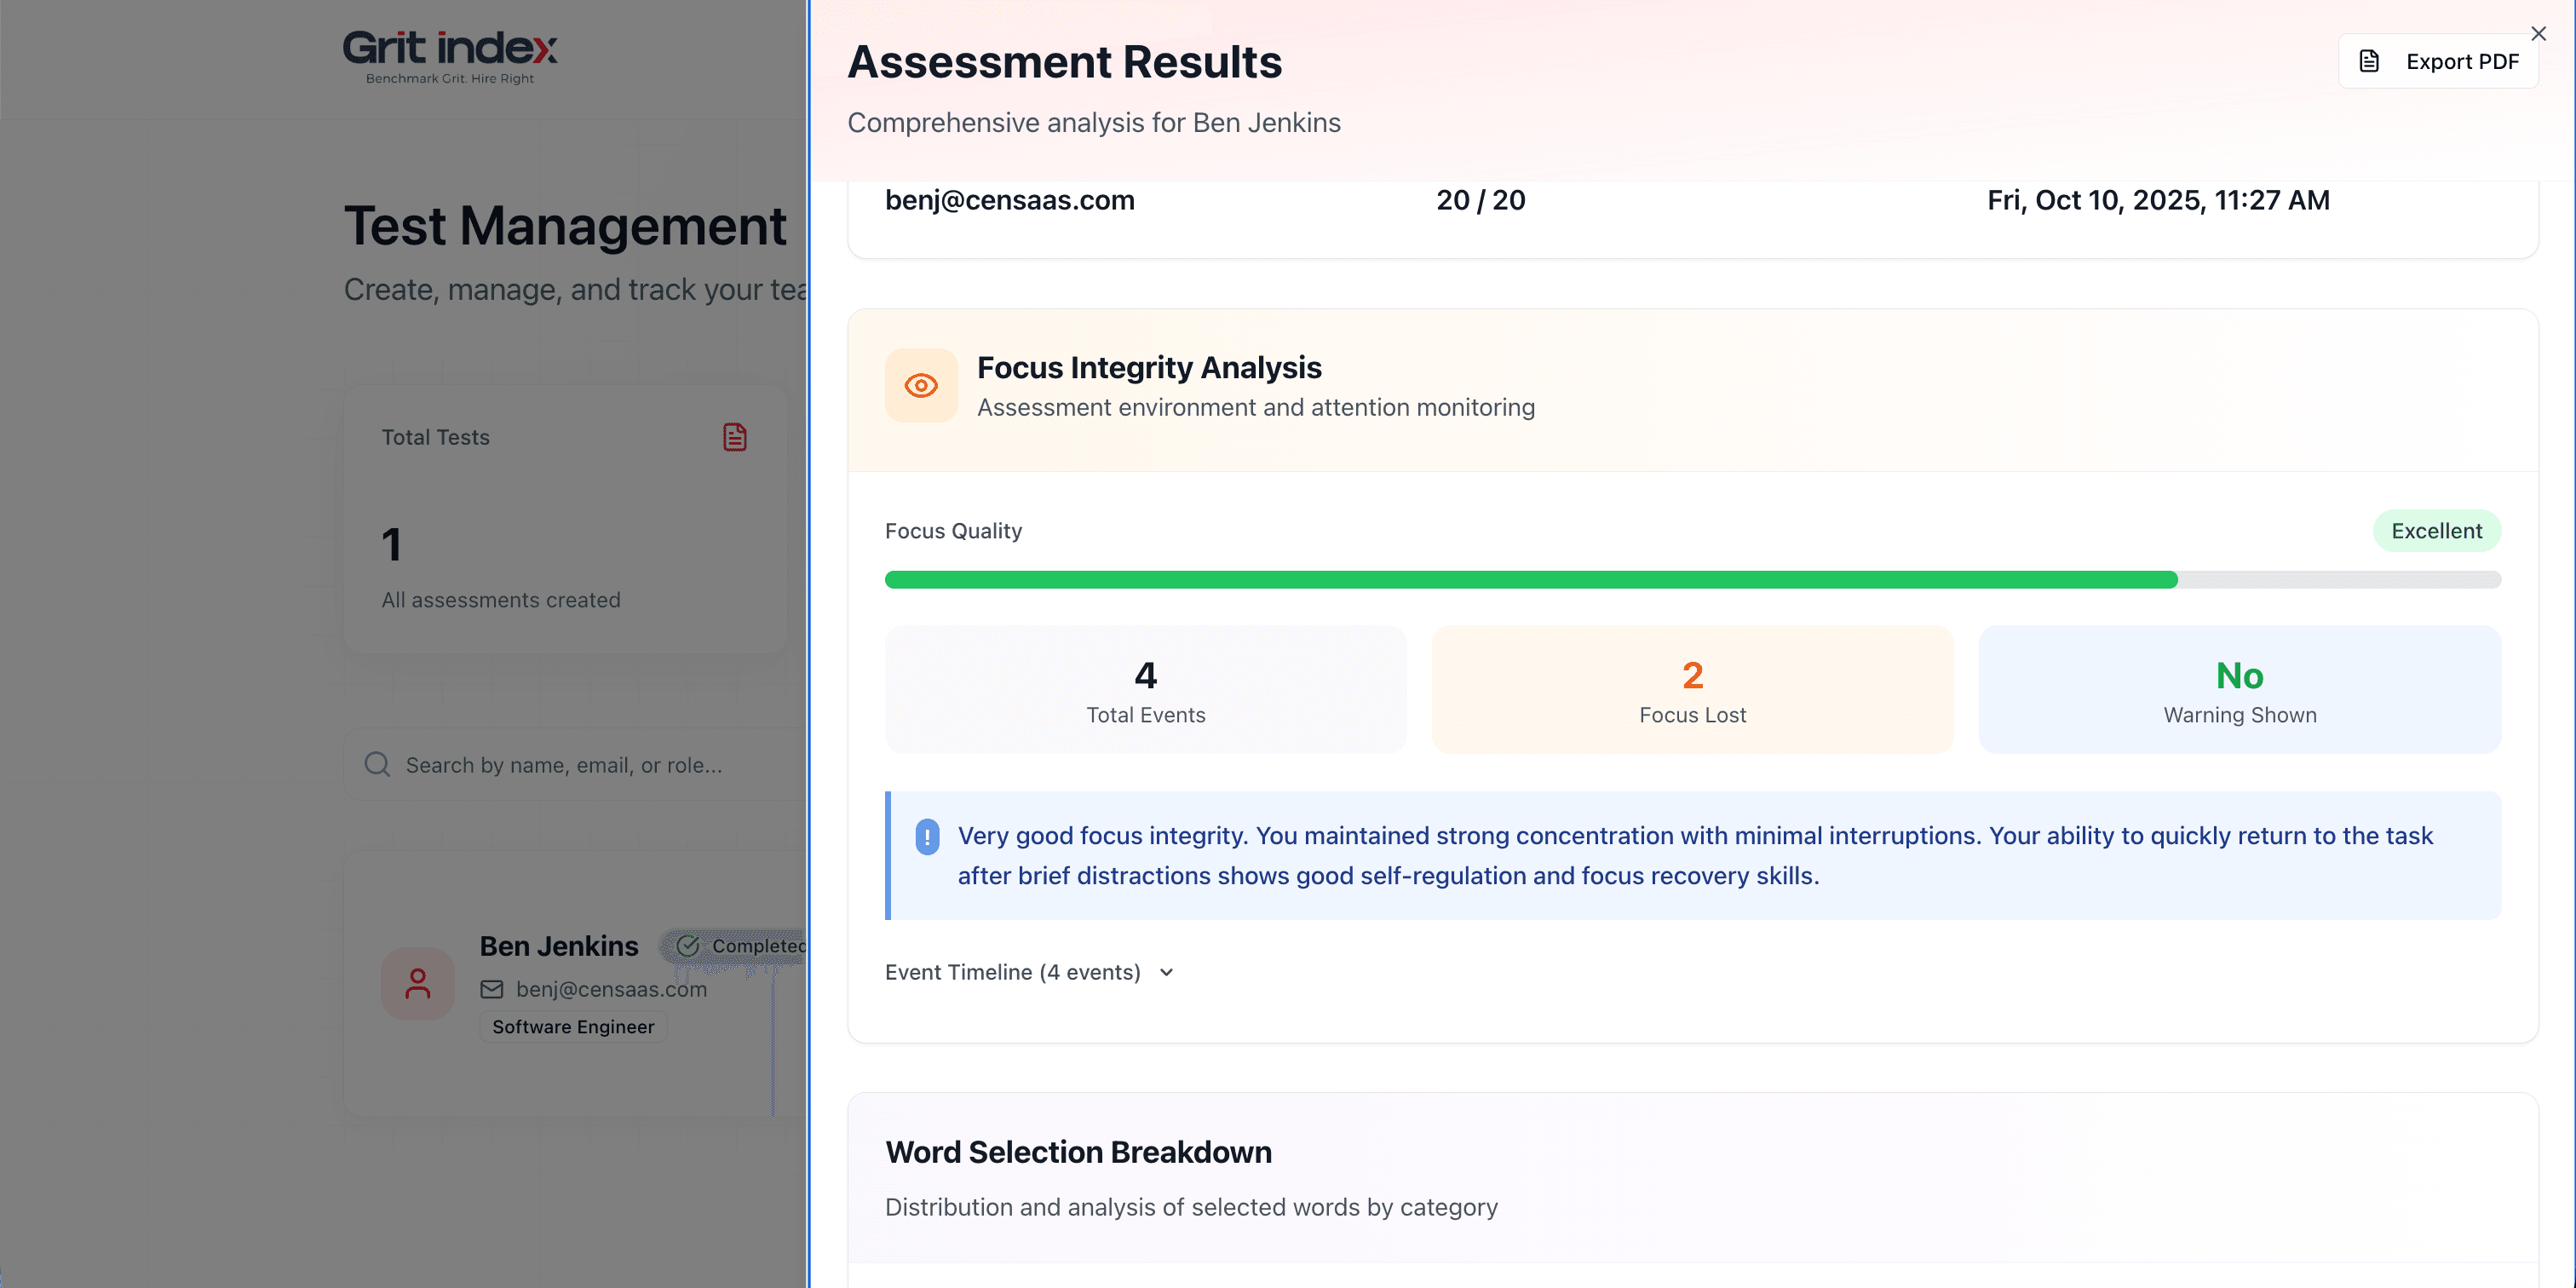Viewport: 2576px width, 1288px height.
Task: Click the orange eye Focus Integrity icon
Action: [921, 386]
